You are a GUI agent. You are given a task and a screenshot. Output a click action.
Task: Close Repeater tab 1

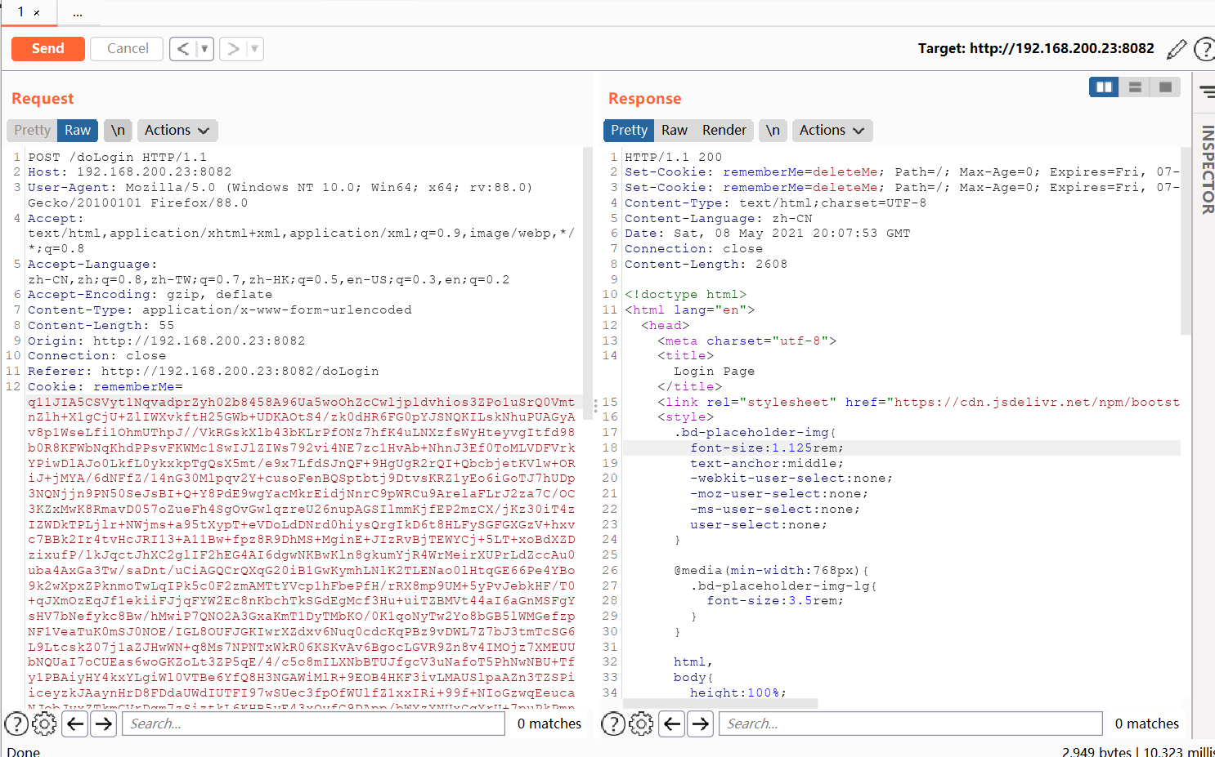[37, 13]
